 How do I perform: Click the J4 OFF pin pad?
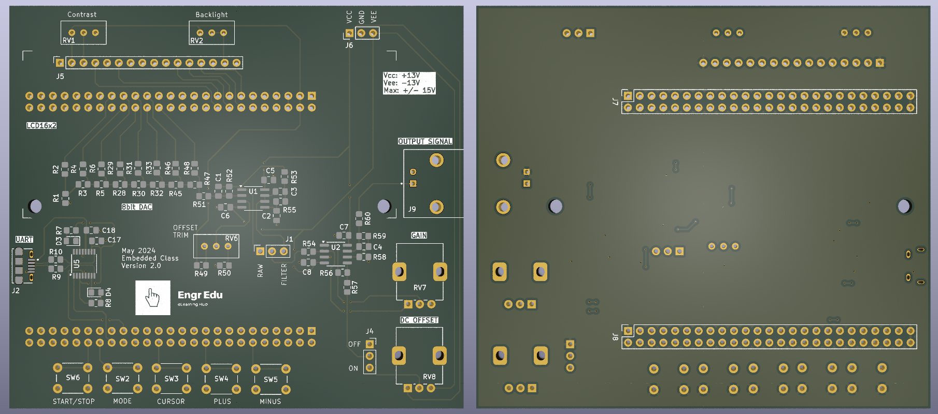coord(369,344)
